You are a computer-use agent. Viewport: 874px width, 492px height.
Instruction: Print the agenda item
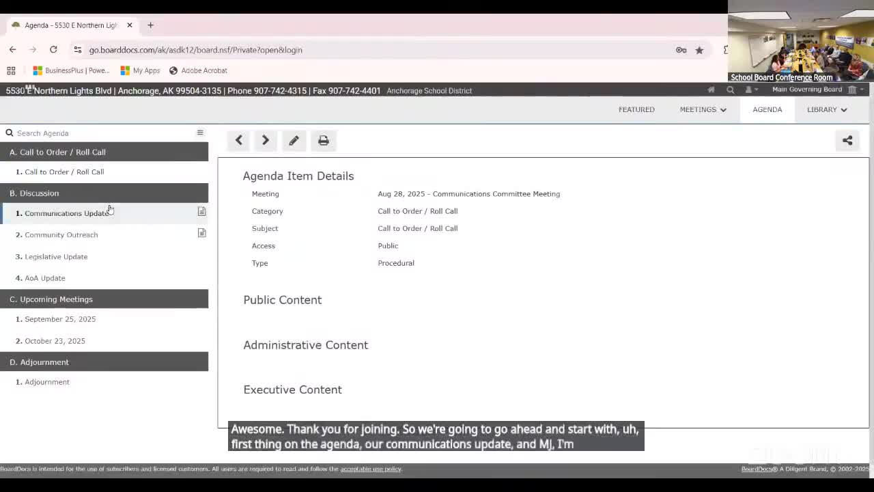324,141
